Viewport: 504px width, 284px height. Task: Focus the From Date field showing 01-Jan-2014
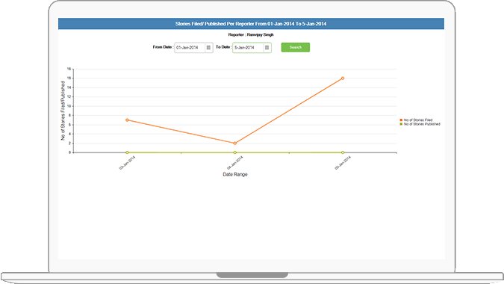193,48
